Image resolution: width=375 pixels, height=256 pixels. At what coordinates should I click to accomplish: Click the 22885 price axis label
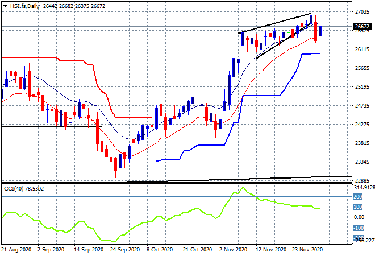click(x=362, y=180)
